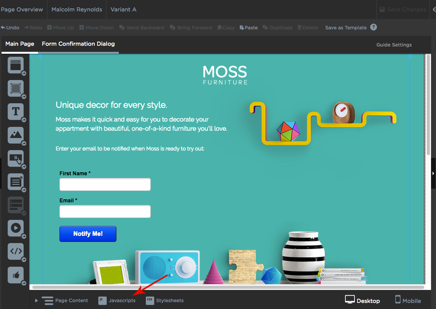Click Paste in toolbar
The width and height of the screenshot is (436, 309).
(x=249, y=27)
